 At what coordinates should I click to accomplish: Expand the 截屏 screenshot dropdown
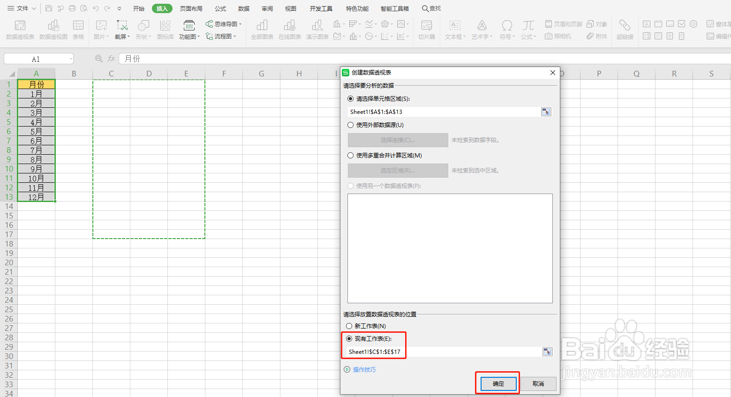(x=129, y=37)
